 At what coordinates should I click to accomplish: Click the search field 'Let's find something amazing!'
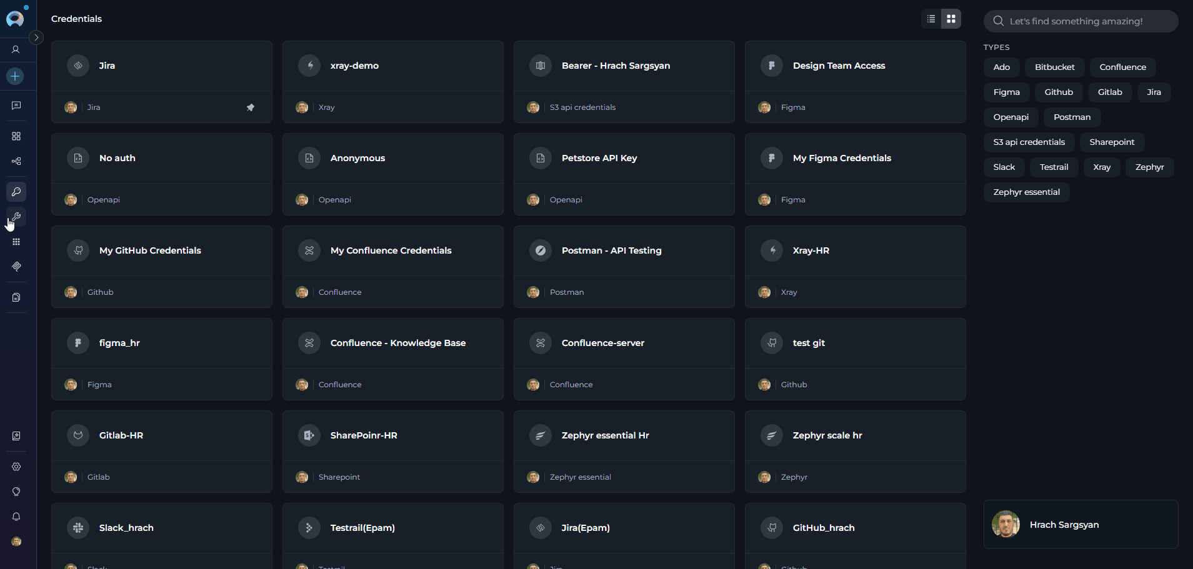pyautogui.click(x=1081, y=21)
